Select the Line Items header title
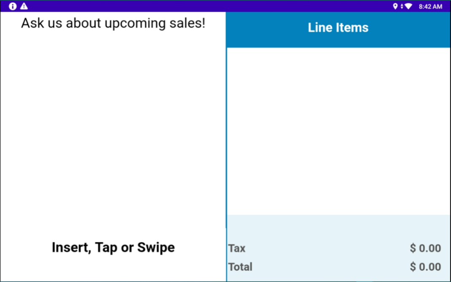Screen dimensions: 451x282 (x=338, y=28)
